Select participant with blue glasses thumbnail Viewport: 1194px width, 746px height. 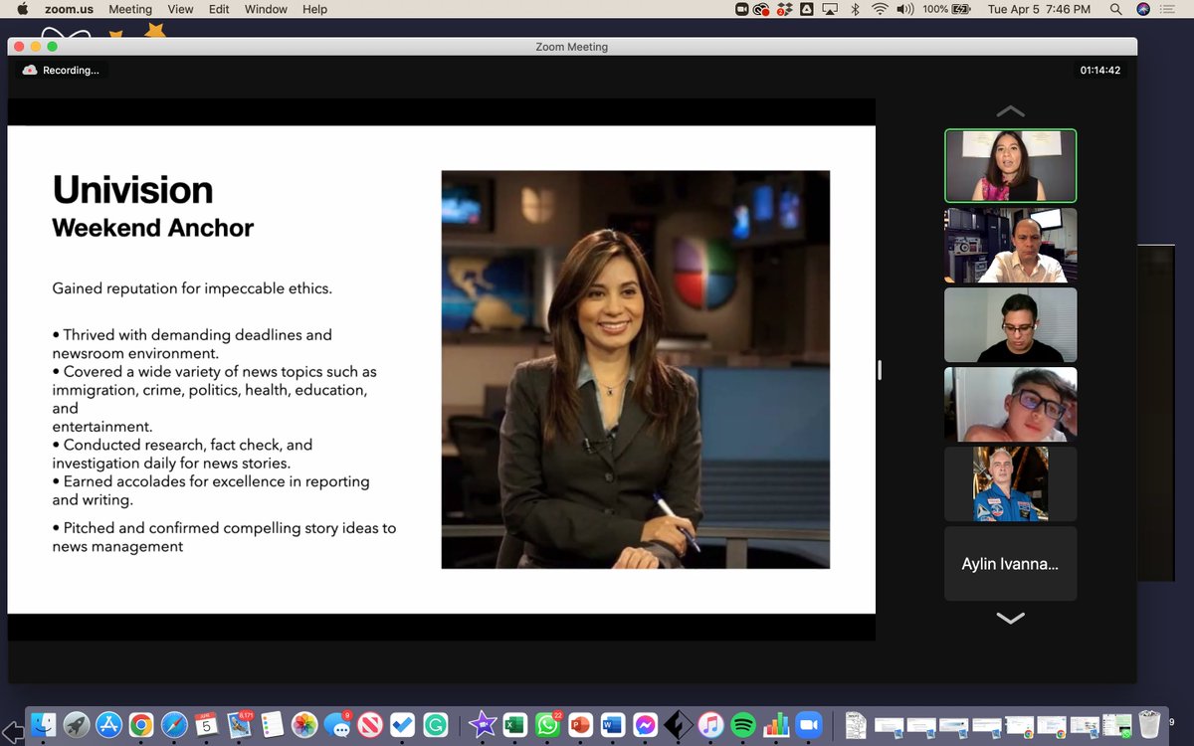pos(1010,405)
